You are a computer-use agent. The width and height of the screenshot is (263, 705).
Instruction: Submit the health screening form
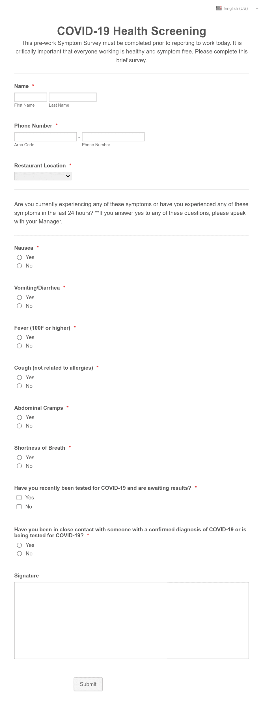pos(88,684)
